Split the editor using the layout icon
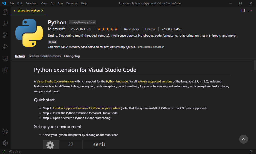Viewport: 256px width, 154px height. [243, 11]
